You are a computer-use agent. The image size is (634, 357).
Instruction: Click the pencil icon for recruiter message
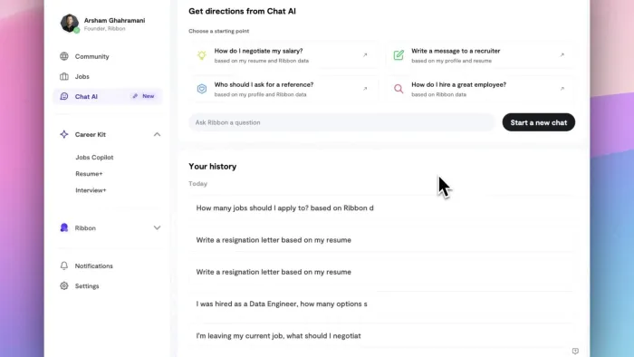click(x=399, y=55)
